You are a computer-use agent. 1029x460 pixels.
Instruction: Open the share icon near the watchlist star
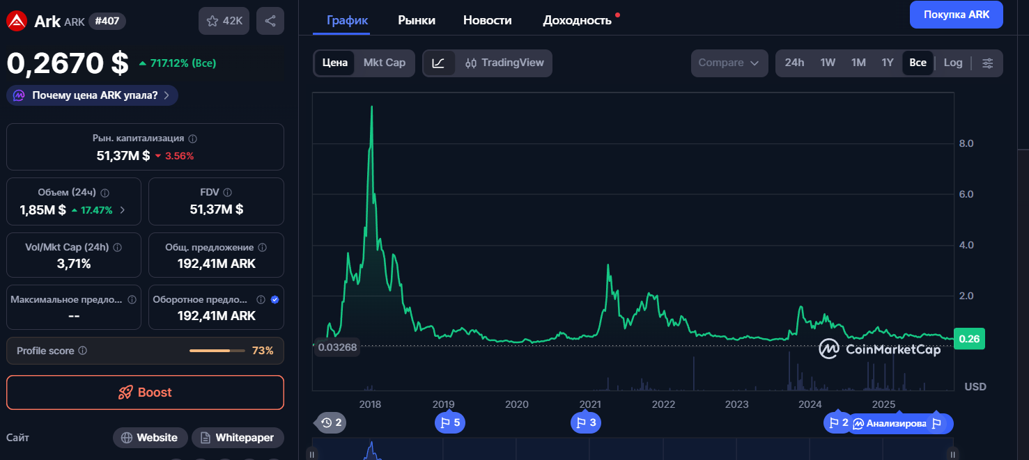tap(270, 20)
